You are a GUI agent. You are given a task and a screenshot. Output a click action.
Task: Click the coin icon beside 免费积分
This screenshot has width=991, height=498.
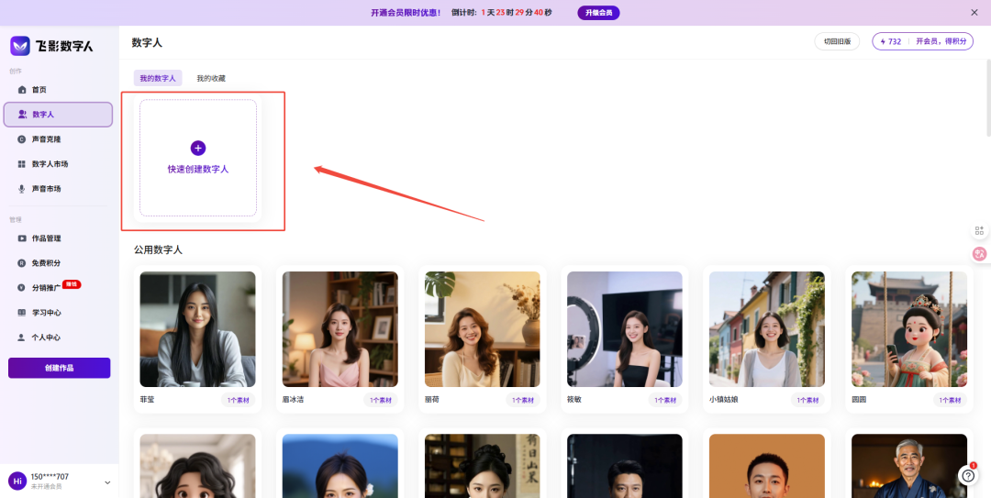pyautogui.click(x=22, y=263)
